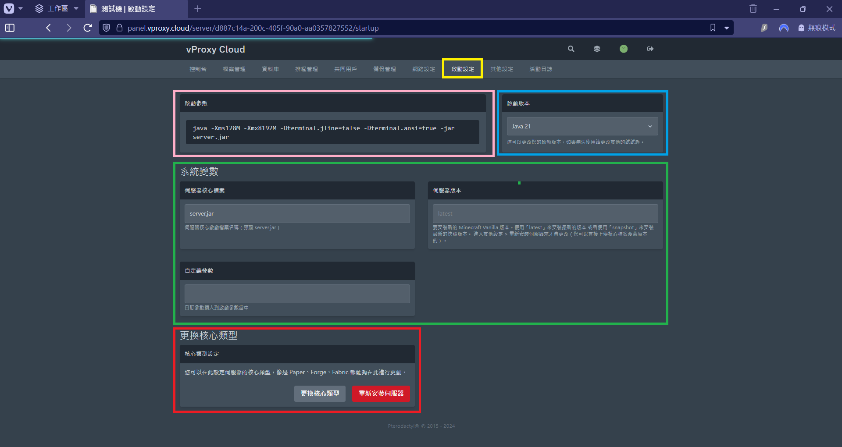The image size is (842, 447).
Task: Open the 檔案管理 tab
Action: pos(234,69)
